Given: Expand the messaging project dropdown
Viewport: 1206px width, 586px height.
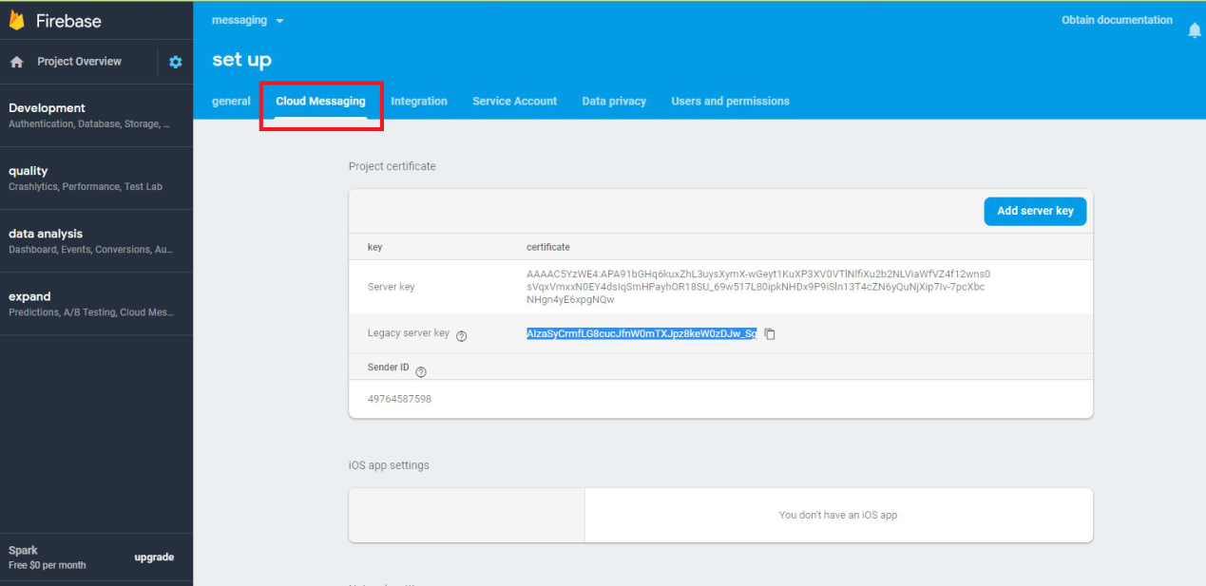Looking at the screenshot, I should pos(247,21).
